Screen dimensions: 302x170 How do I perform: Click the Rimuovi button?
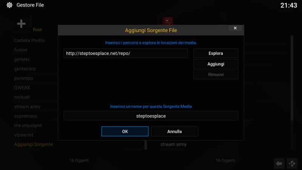(216, 74)
